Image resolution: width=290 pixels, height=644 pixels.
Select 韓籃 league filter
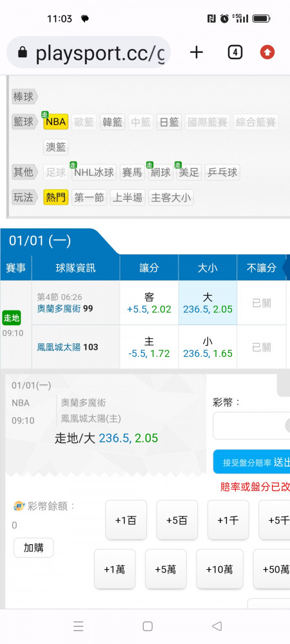click(x=112, y=122)
